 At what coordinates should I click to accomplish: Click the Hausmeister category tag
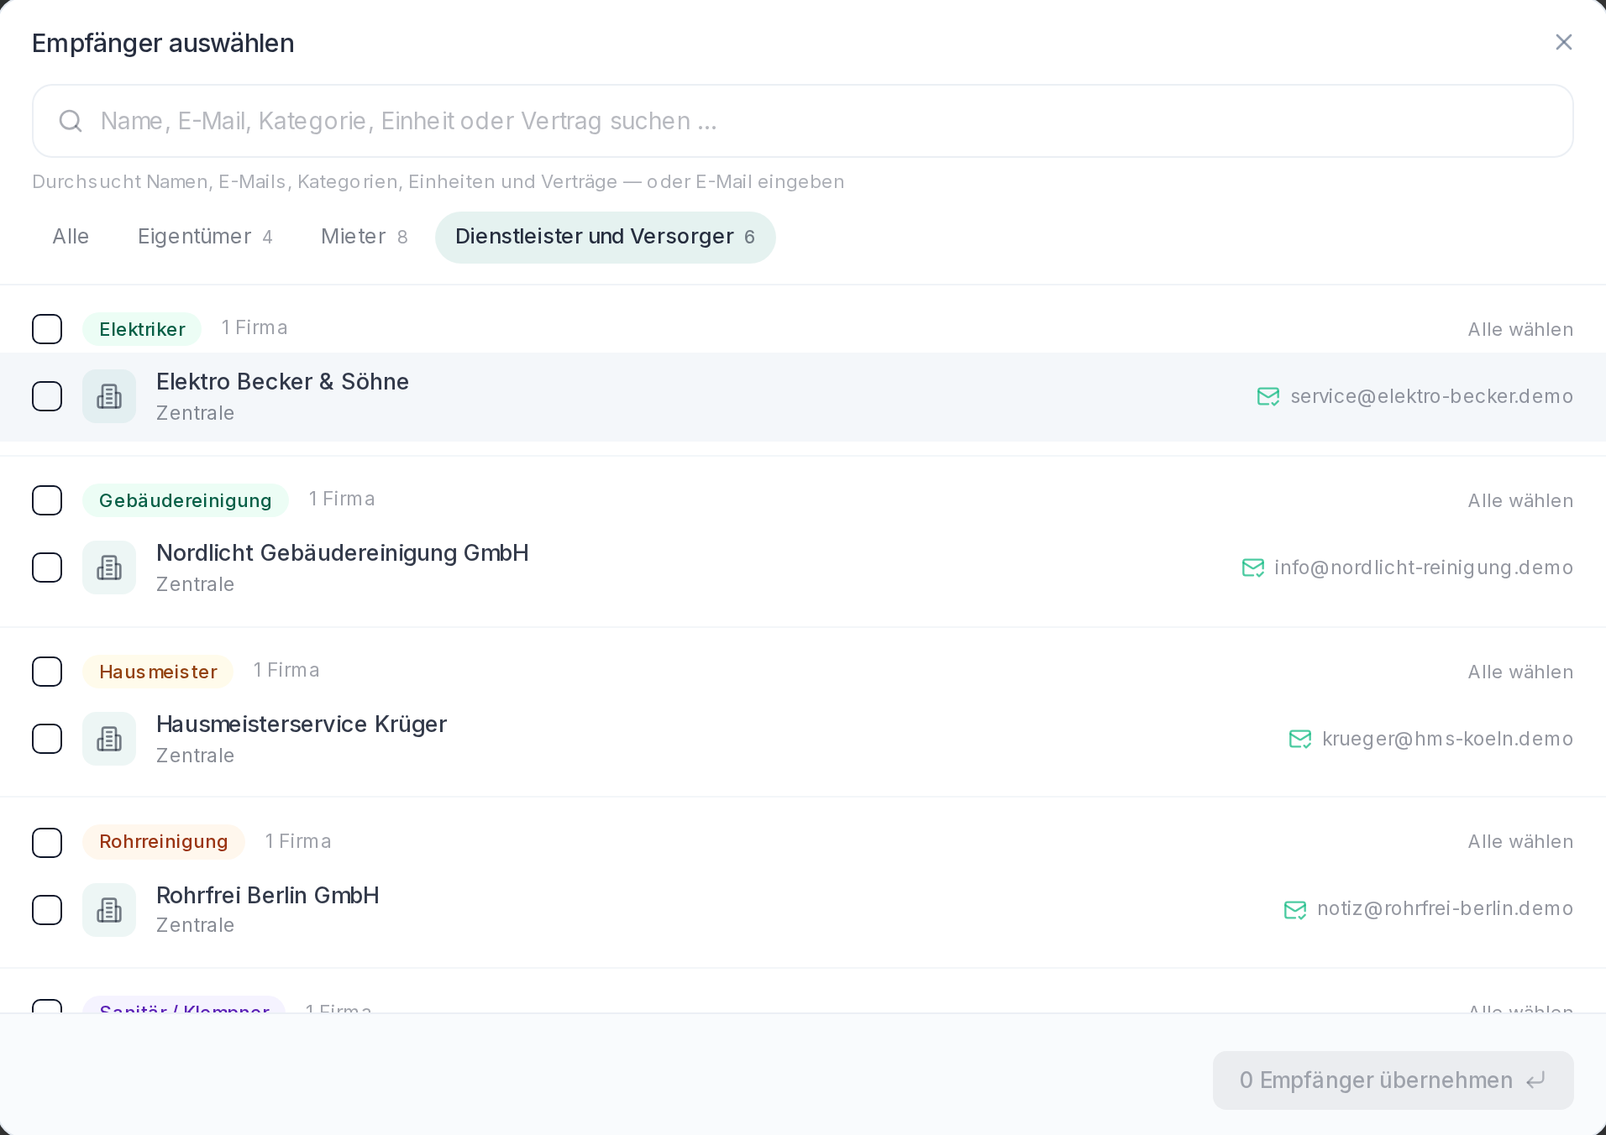pos(158,672)
